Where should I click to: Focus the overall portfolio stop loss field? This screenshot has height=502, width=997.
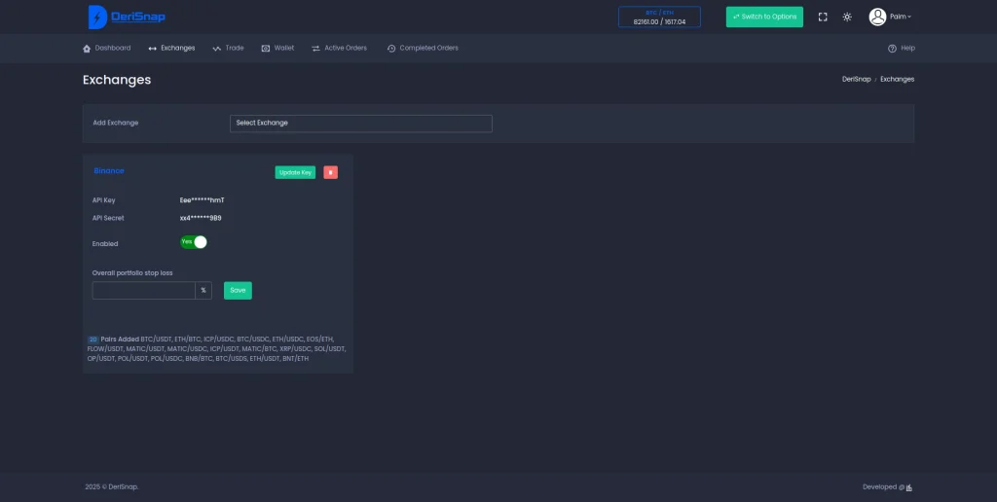pyautogui.click(x=144, y=290)
